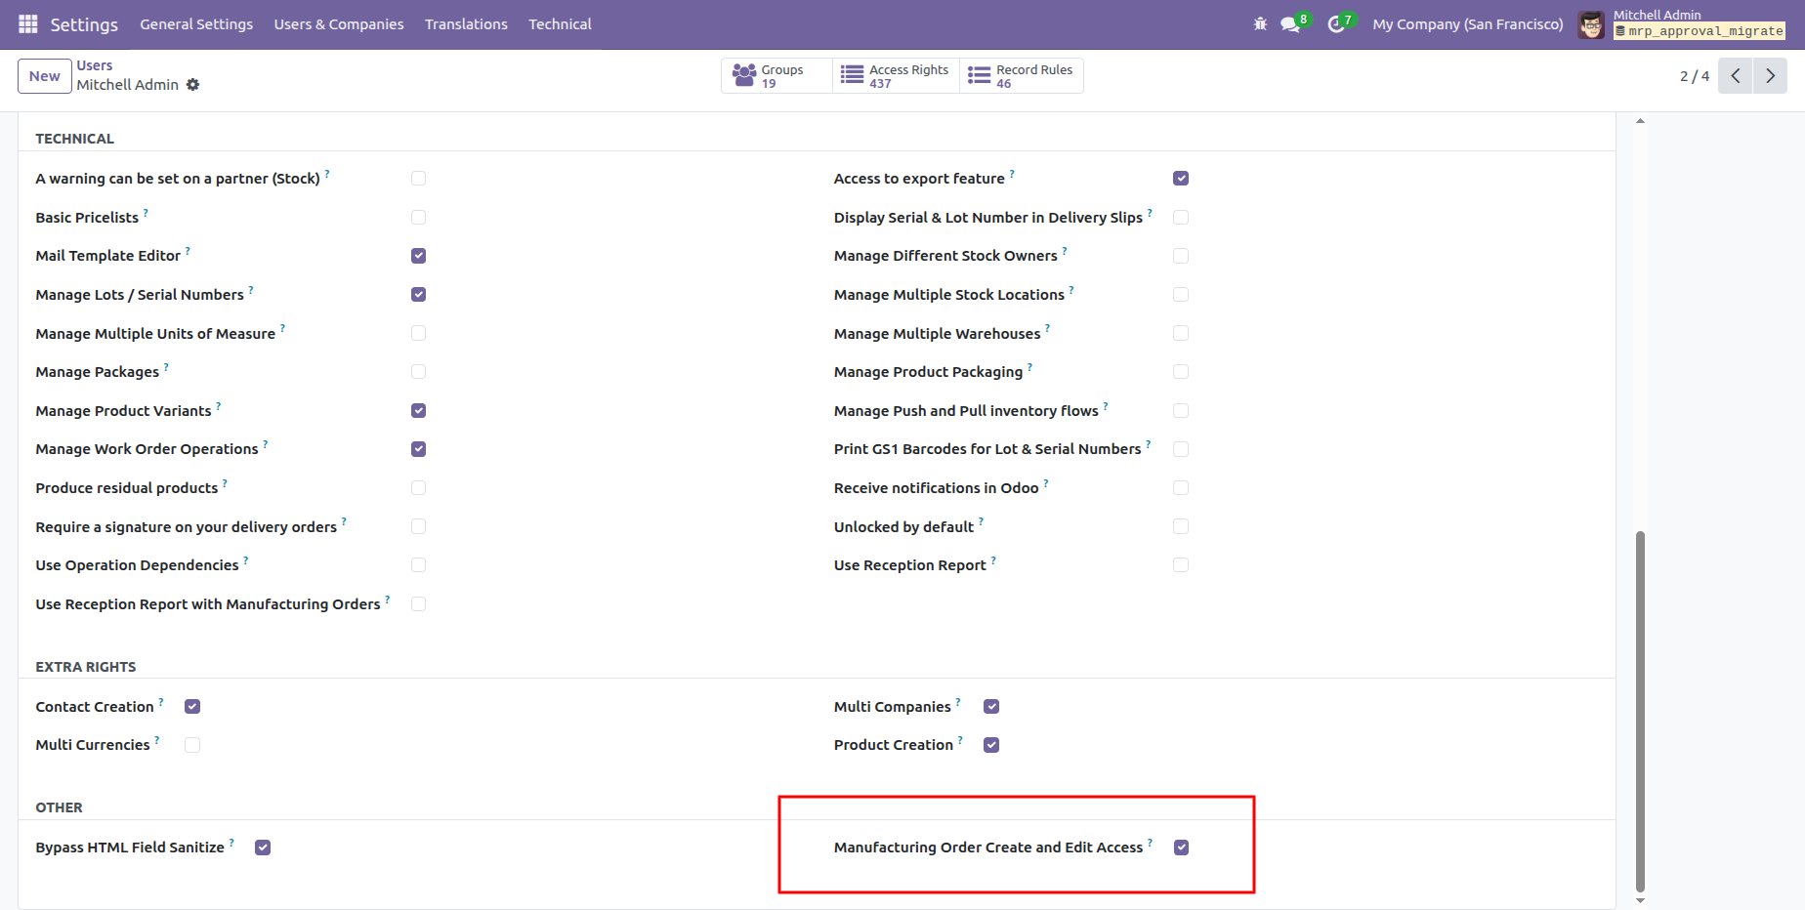Click the vertical scrollbar of the form

[x=1640, y=711]
